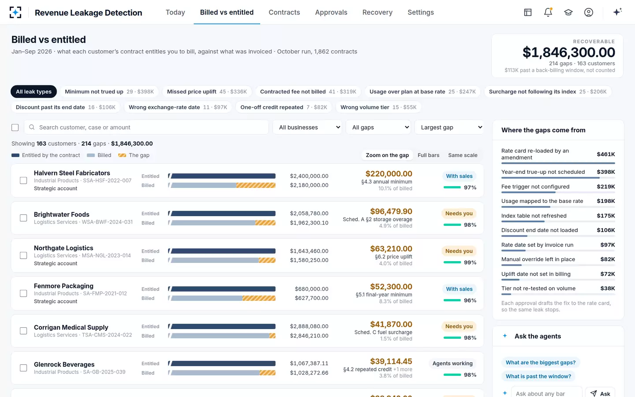Open the graduation cap learning icon
This screenshot has width=635, height=397.
point(568,12)
